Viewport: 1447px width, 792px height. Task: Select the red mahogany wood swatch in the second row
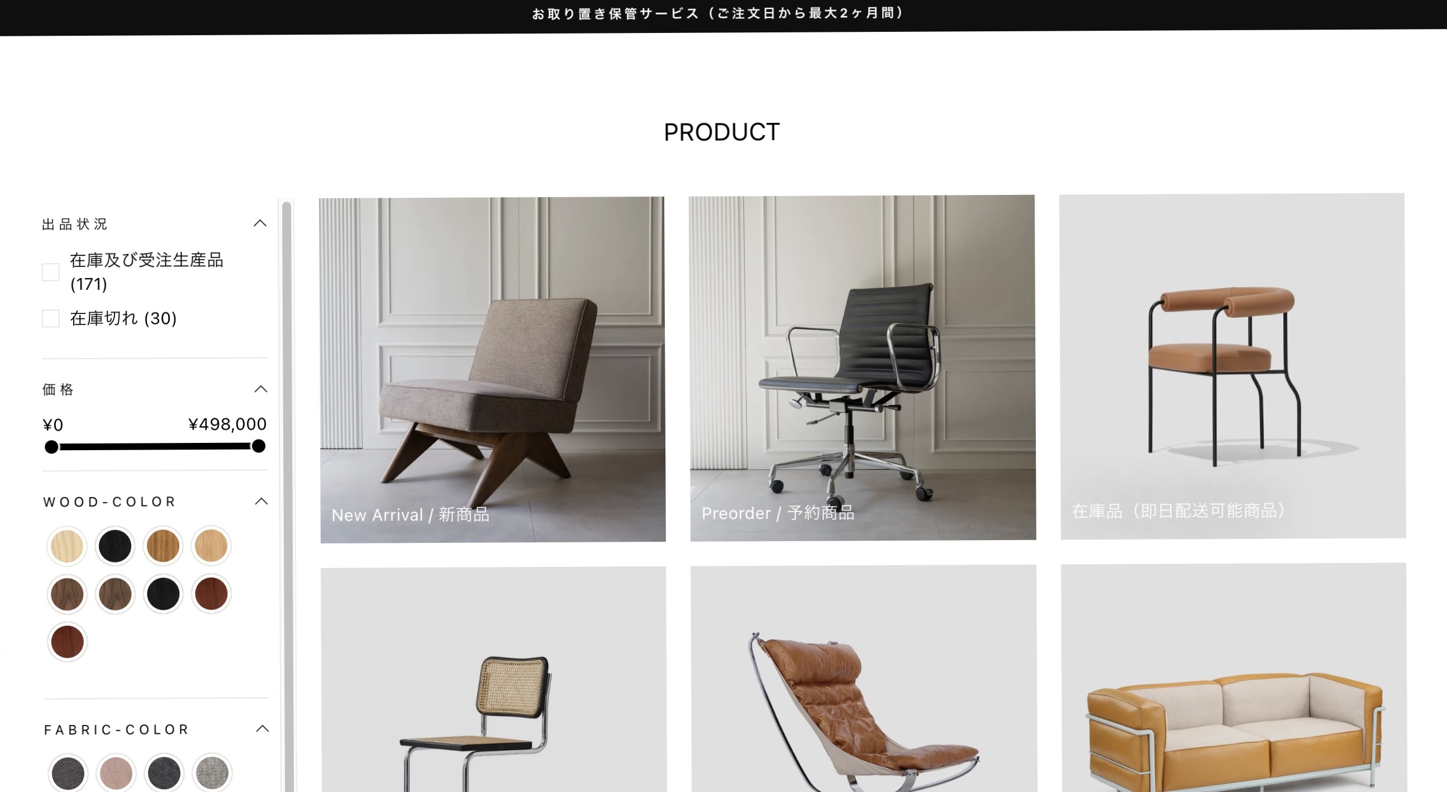coord(211,594)
